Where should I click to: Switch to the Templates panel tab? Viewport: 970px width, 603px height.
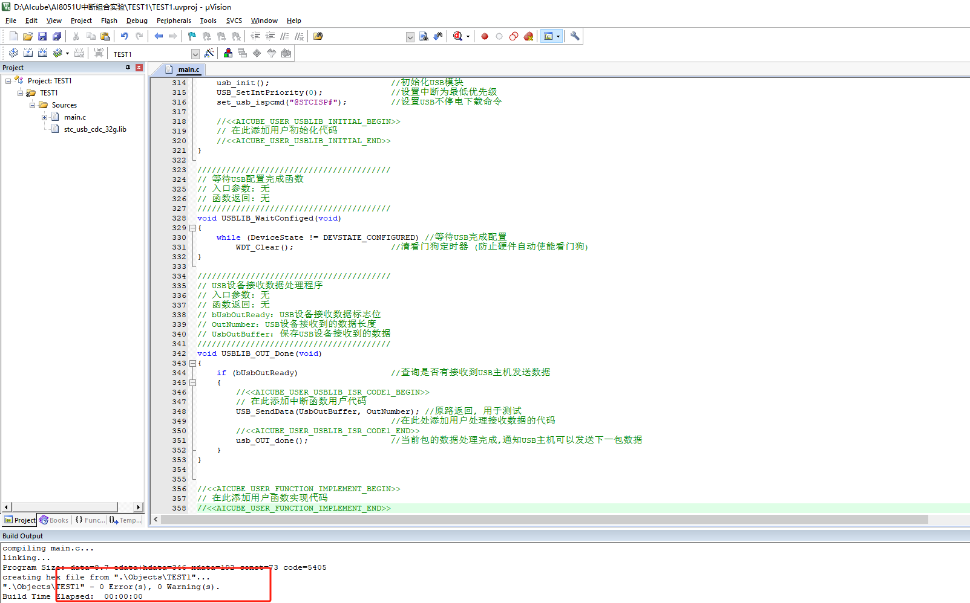(126, 520)
